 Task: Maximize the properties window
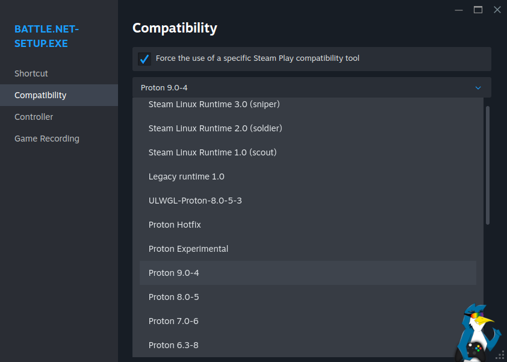(478, 10)
